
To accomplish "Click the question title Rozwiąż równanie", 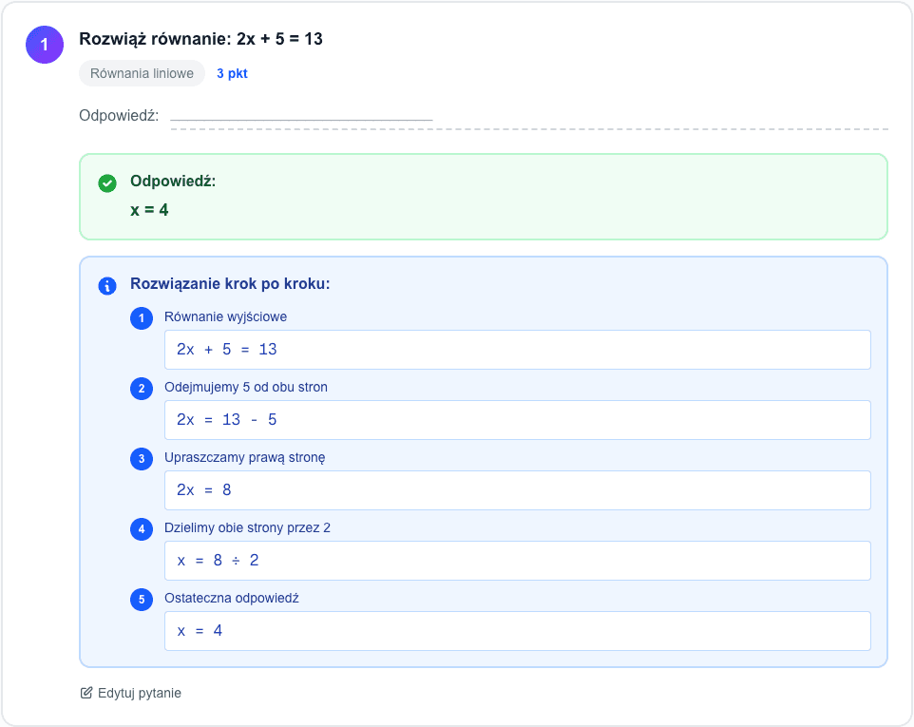I will click(x=201, y=39).
